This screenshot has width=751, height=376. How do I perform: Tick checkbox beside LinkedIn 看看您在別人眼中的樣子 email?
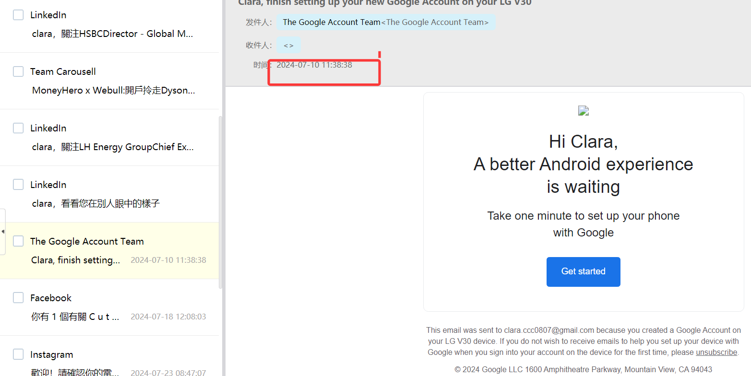click(x=18, y=185)
